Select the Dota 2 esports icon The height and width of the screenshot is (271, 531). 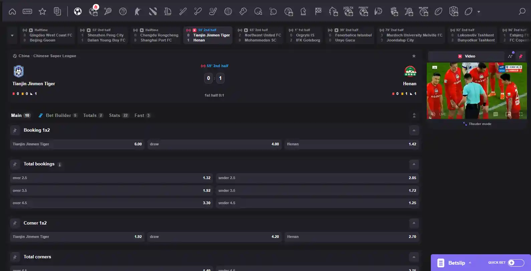[x=153, y=12]
